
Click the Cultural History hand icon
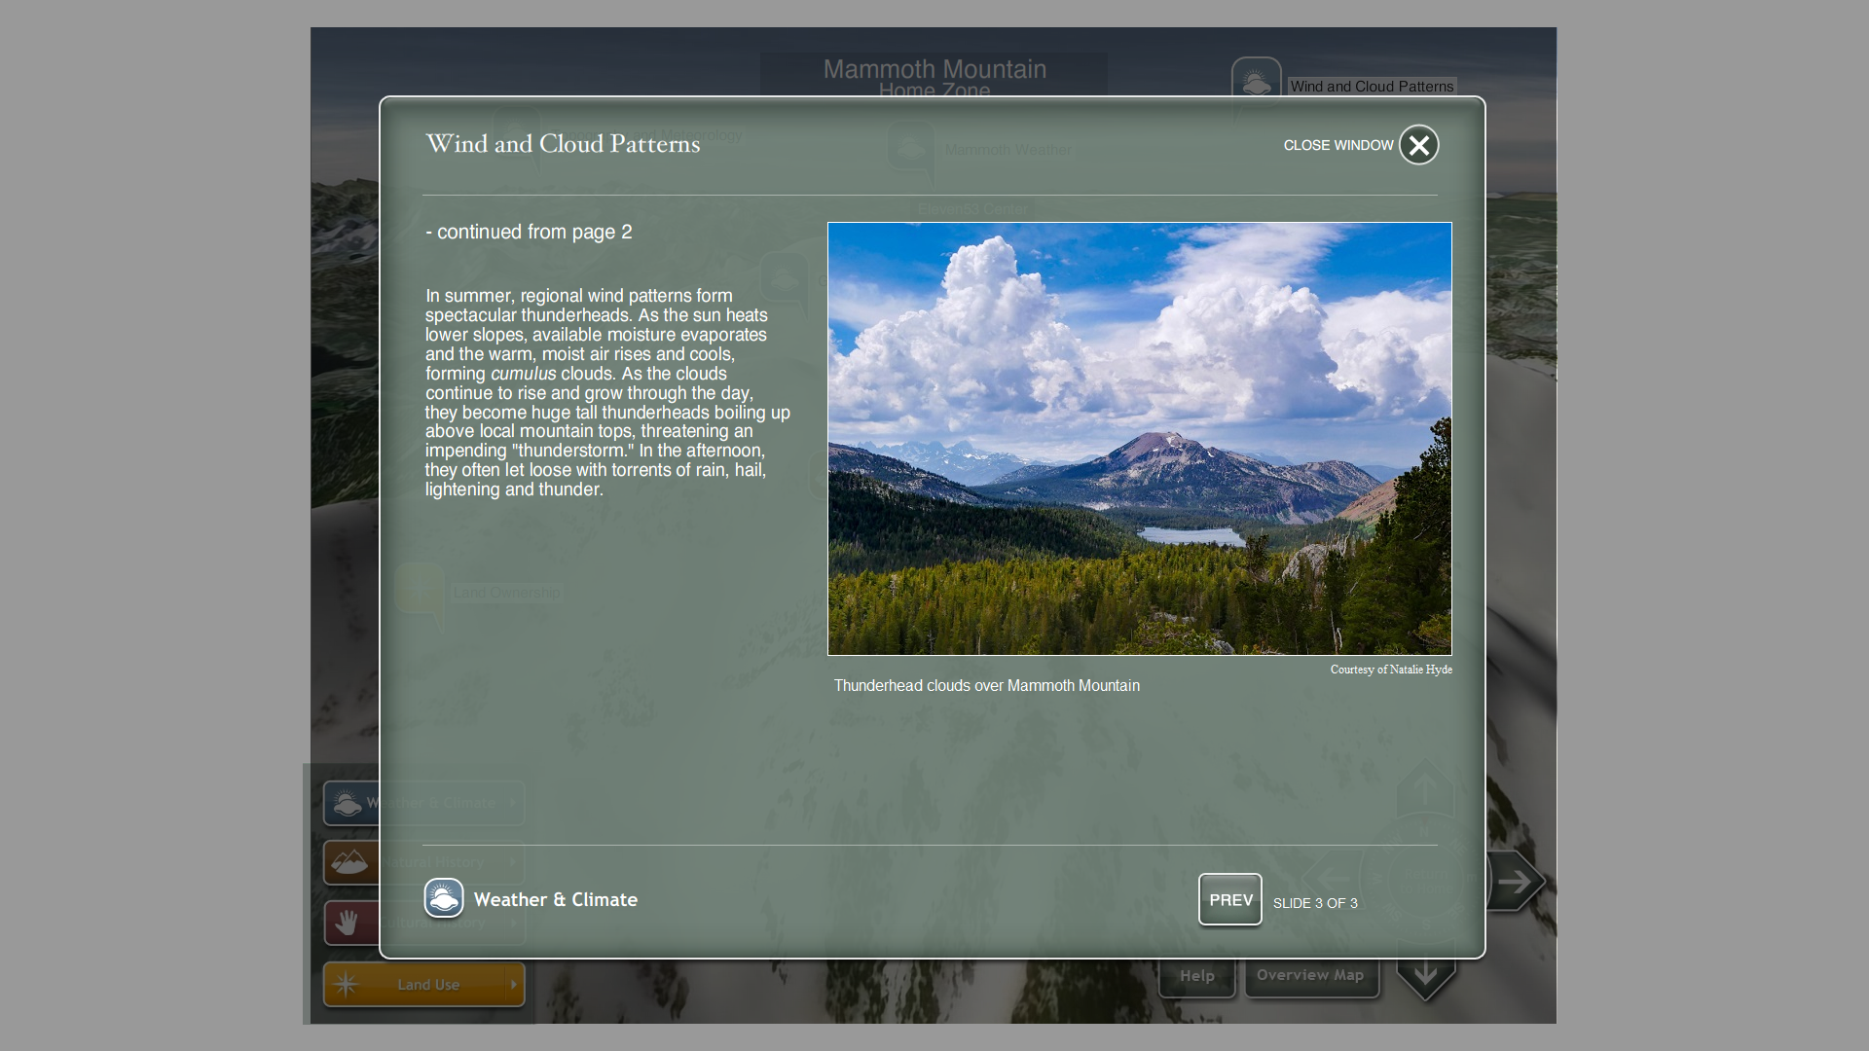pos(348,922)
